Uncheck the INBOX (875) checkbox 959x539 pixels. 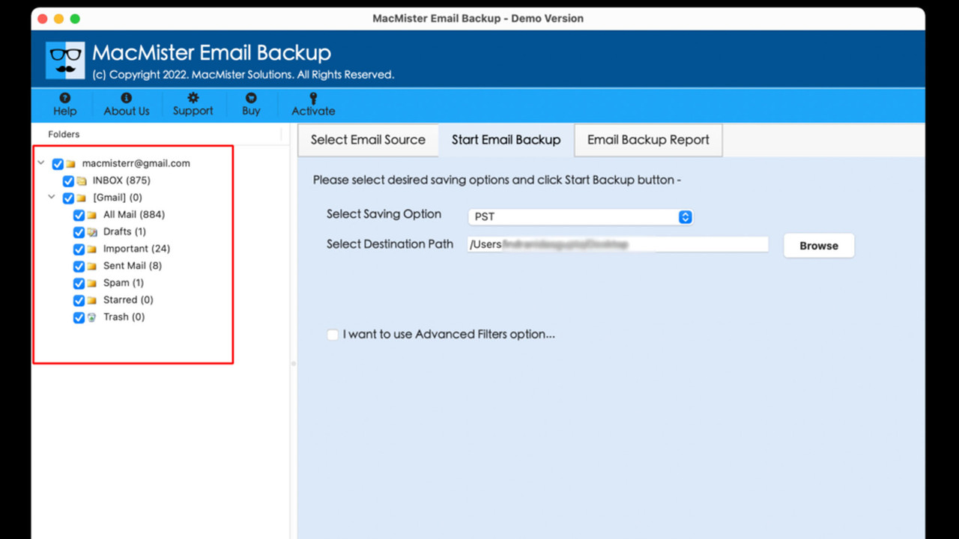click(68, 181)
